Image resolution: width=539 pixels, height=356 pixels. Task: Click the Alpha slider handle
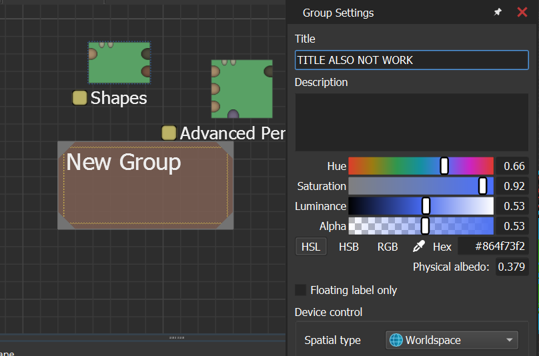coord(425,226)
